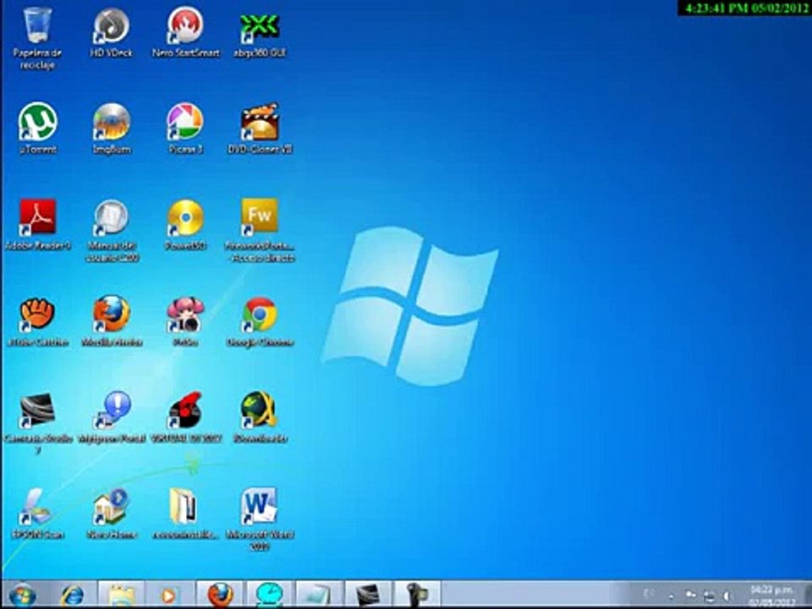Open the Mozilla Firefox desktop shortcut
Screen dimensions: 812x609
[112, 321]
